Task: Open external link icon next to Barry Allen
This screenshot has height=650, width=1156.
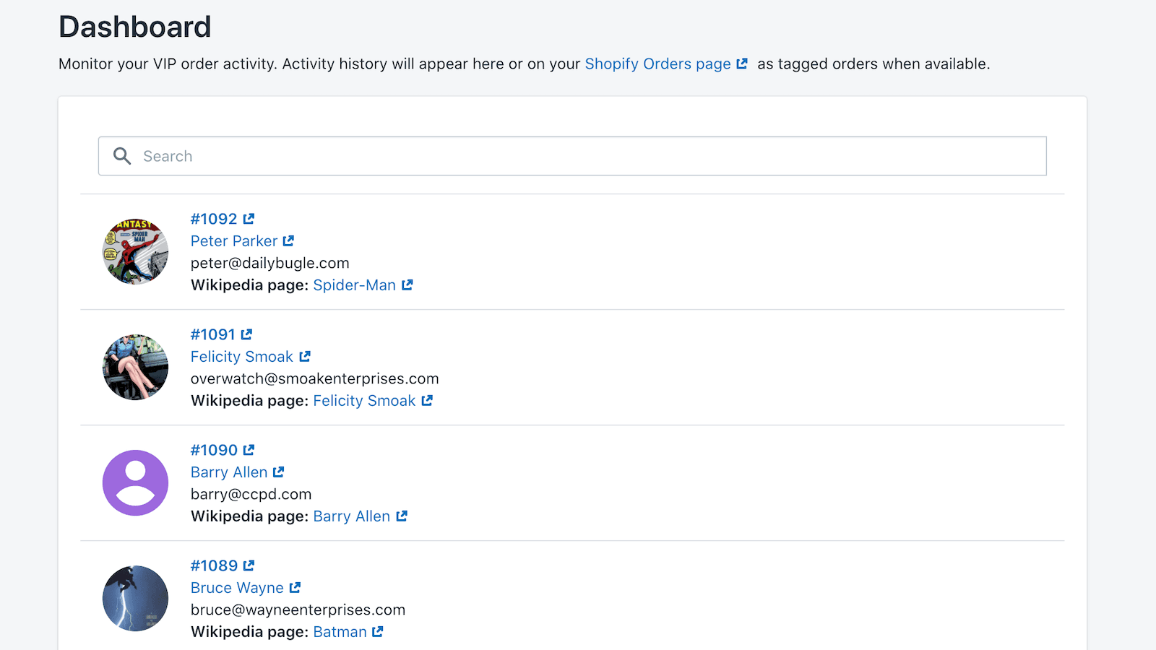Action: (x=278, y=472)
